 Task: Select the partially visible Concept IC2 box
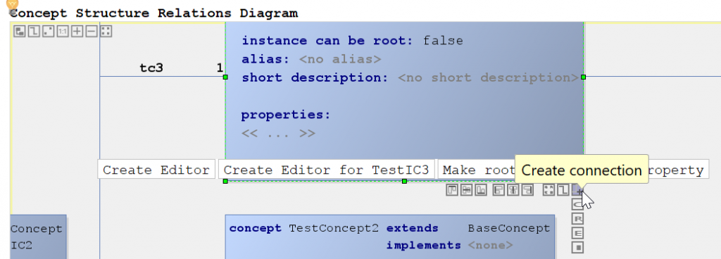click(x=38, y=236)
